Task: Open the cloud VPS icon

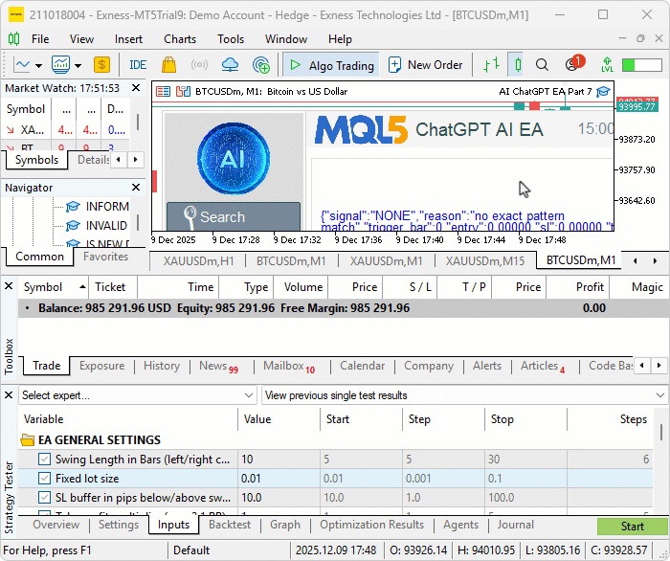Action: [x=230, y=65]
